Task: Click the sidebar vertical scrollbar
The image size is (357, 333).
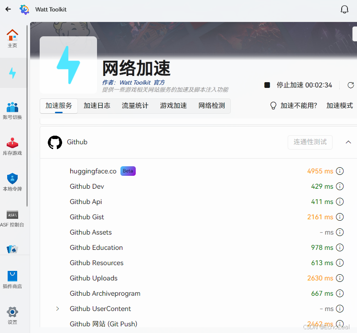Action: coord(27,116)
